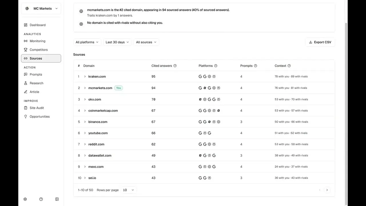Open the help question-mark icon in sidebar
This screenshot has height=206, width=366.
(x=41, y=199)
